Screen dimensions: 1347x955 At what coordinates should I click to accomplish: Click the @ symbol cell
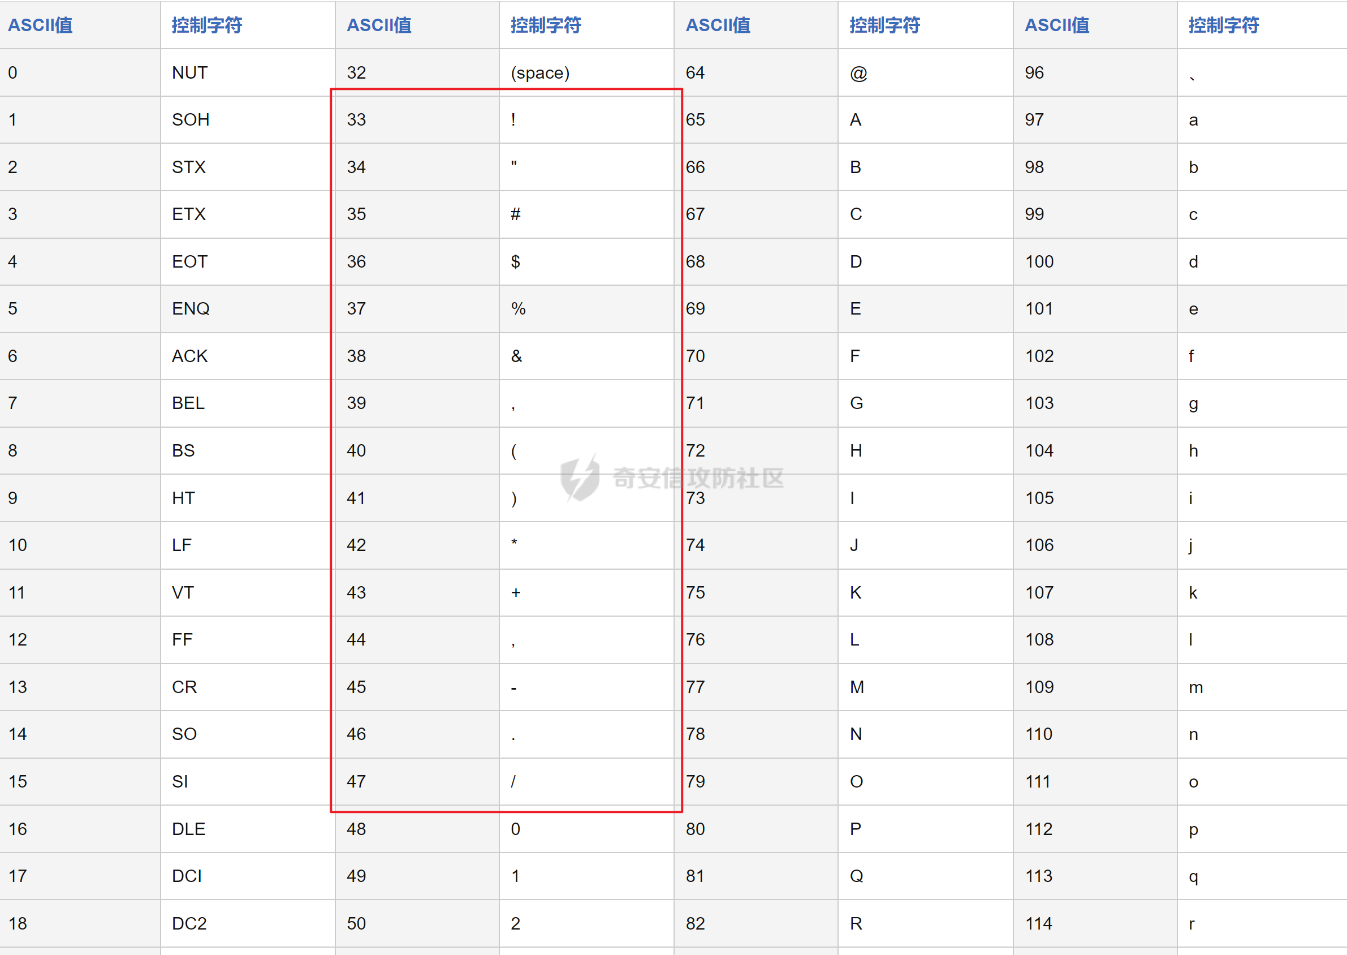858,72
